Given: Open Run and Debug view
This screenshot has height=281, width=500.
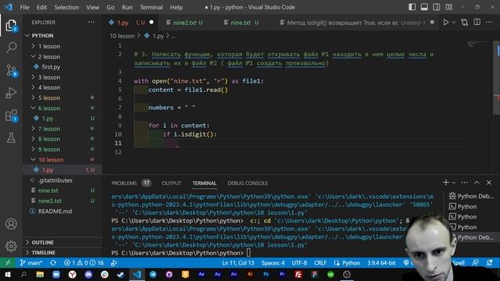Looking at the screenshot, I should 11,93.
